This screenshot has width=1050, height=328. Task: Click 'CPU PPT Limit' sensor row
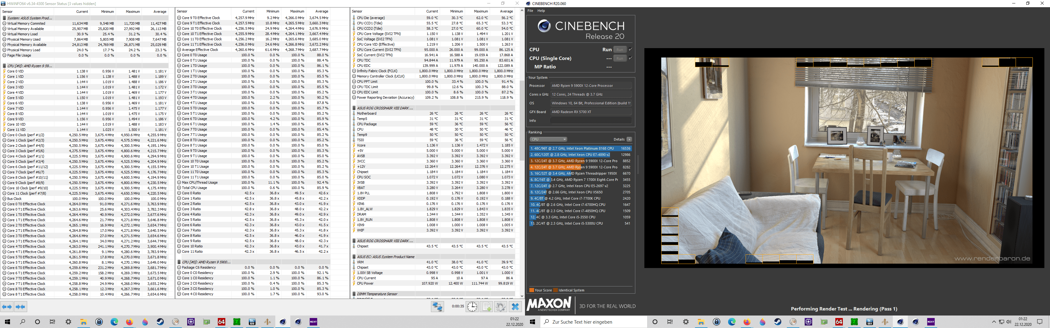(433, 82)
